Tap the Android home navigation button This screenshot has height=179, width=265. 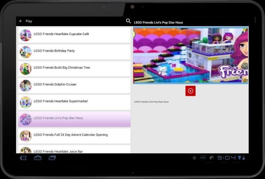[38, 158]
